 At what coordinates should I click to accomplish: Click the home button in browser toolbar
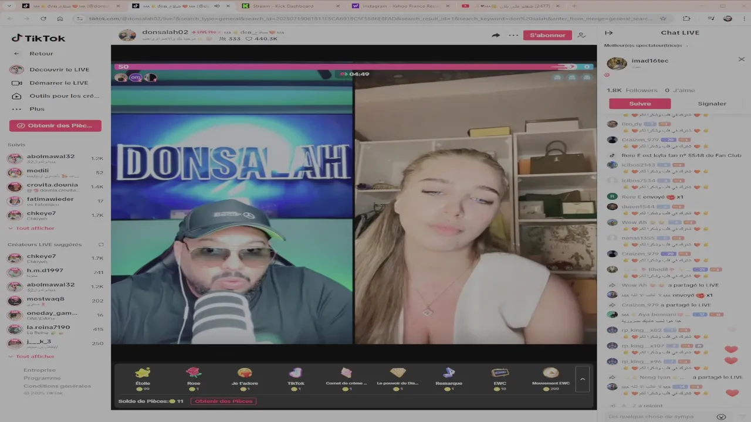pos(60,19)
